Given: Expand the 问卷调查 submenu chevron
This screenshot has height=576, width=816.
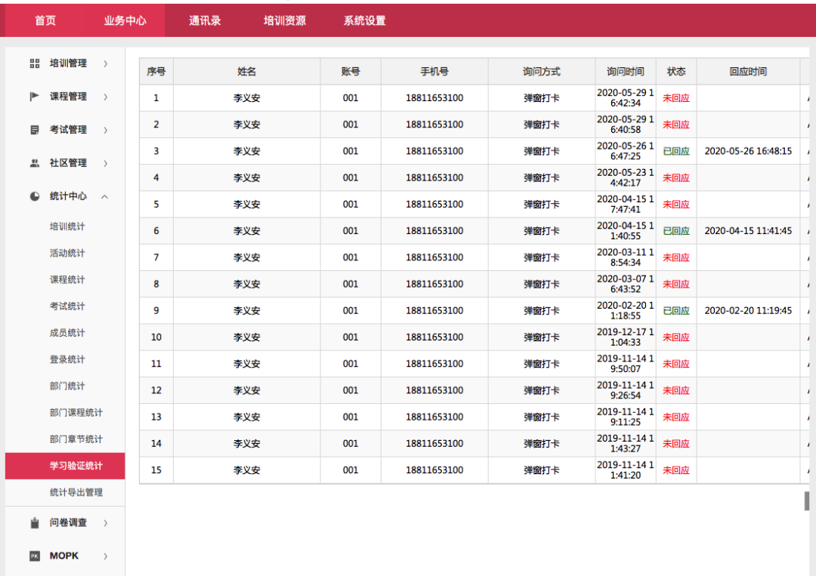Looking at the screenshot, I should (x=105, y=522).
